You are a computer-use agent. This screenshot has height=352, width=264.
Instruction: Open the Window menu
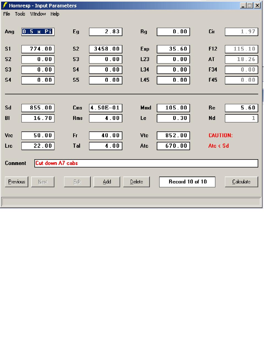point(38,14)
